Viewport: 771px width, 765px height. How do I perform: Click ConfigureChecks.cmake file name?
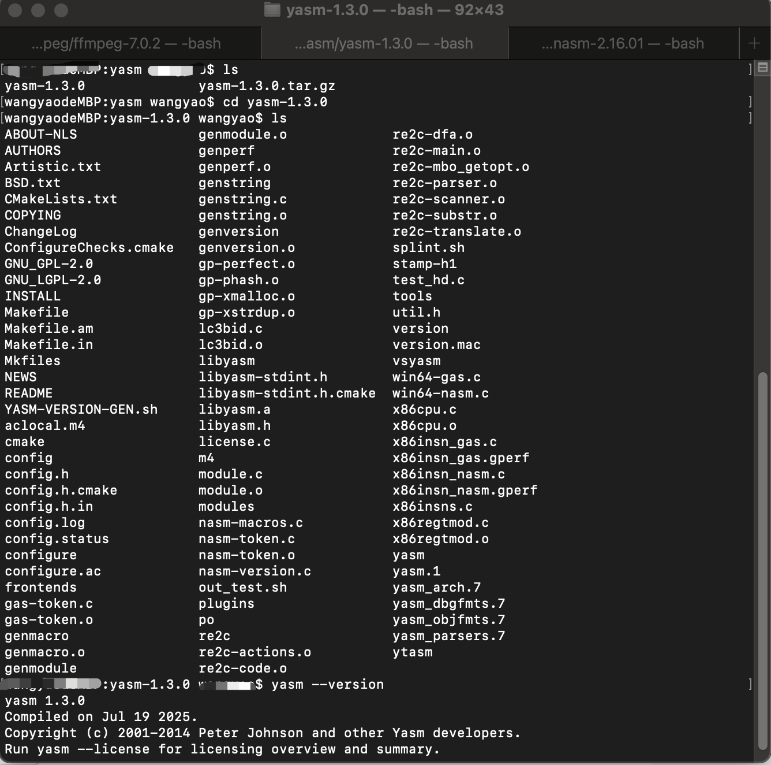coord(89,247)
